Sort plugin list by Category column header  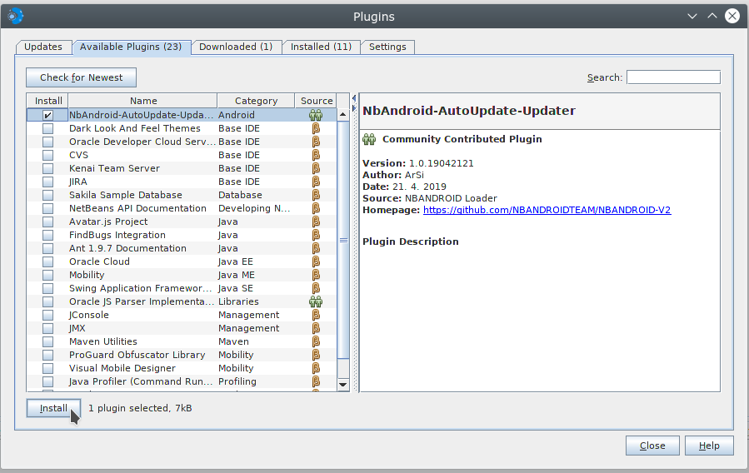tap(256, 101)
